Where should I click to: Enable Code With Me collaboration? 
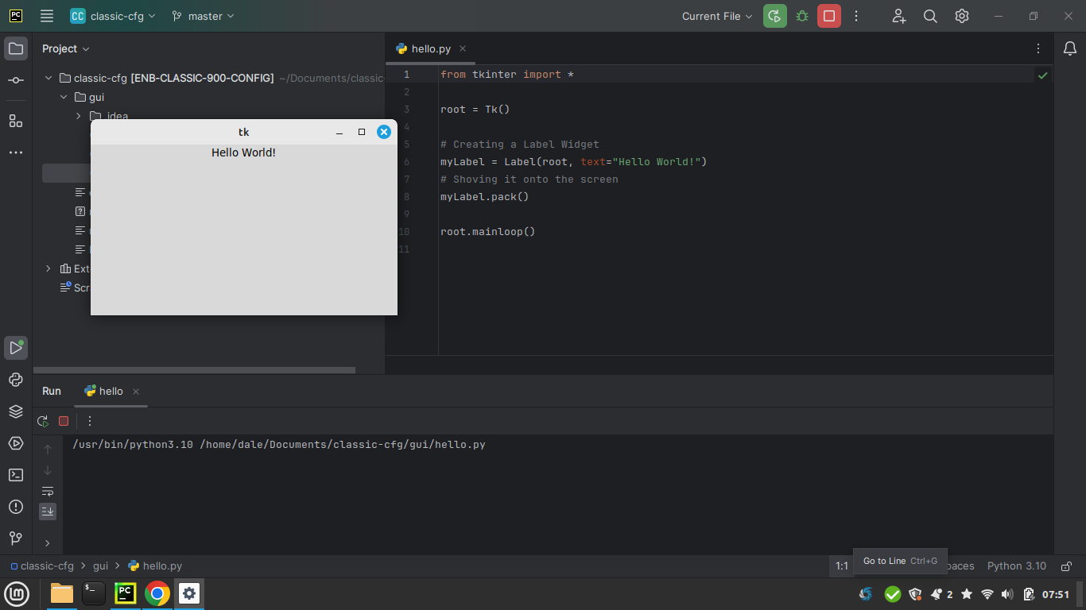tap(898, 15)
